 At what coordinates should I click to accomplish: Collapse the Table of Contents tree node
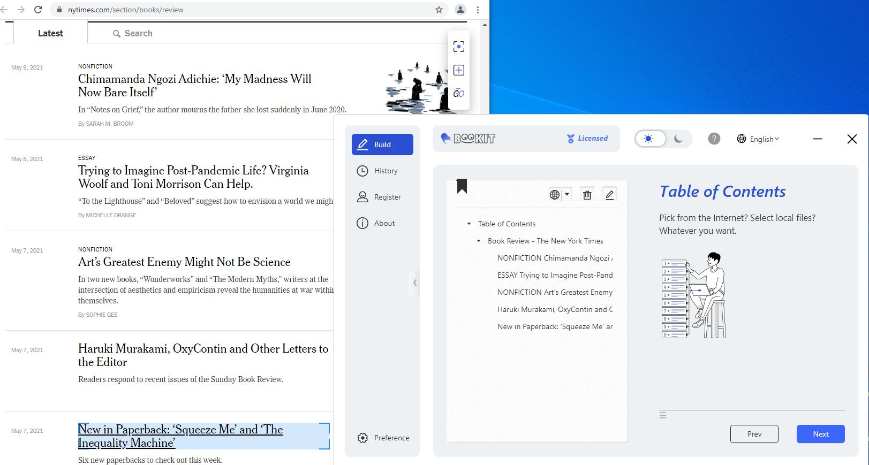click(x=469, y=224)
